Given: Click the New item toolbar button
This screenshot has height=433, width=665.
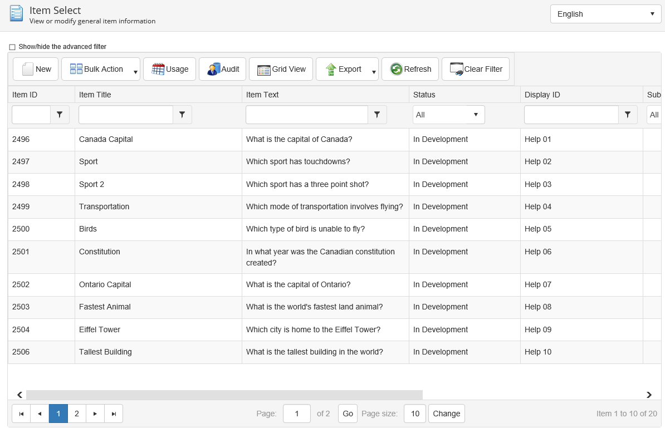Looking at the screenshot, I should [37, 69].
